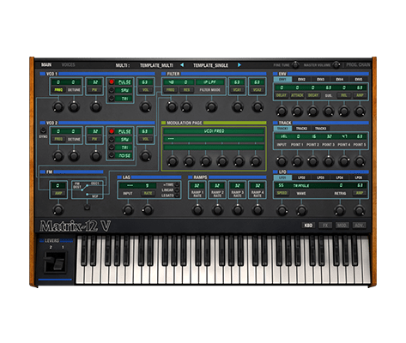Click the TEMPLATE_SINGLE preset name
This screenshot has height=343, width=406.
pos(210,65)
